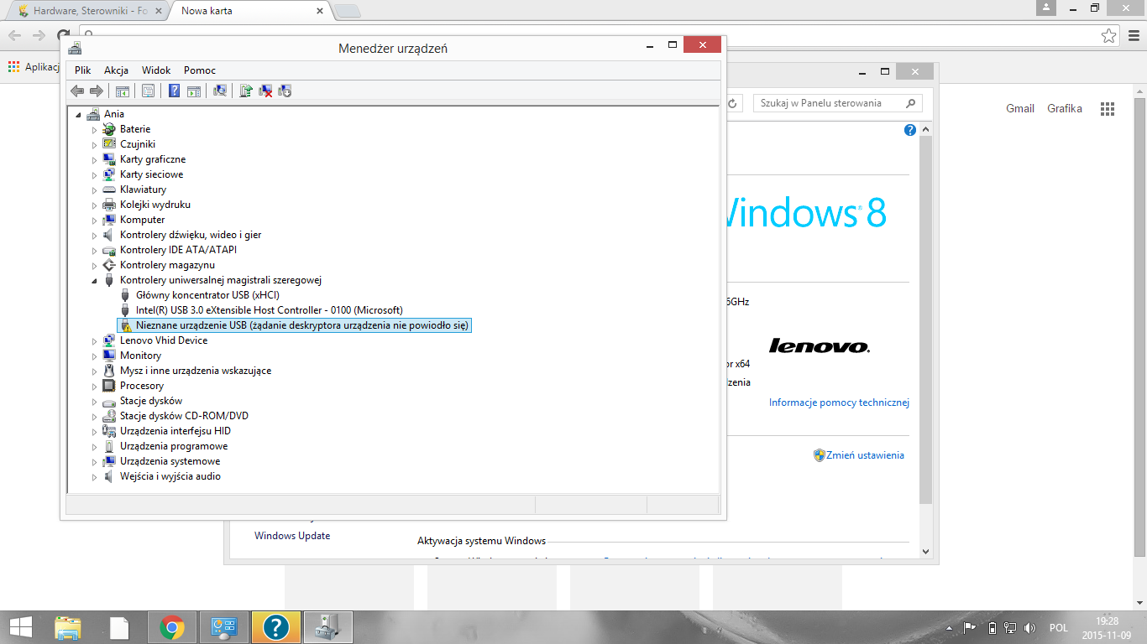Click the Baterie battery category icon

[108, 129]
